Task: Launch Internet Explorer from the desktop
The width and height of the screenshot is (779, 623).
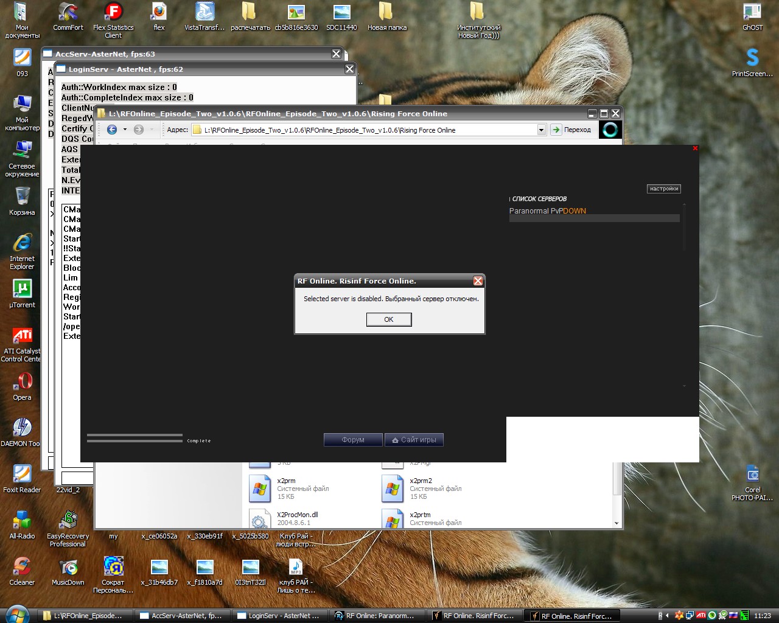Action: (x=22, y=251)
